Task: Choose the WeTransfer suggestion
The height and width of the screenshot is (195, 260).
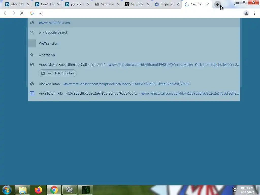Action: pyautogui.click(x=134, y=43)
